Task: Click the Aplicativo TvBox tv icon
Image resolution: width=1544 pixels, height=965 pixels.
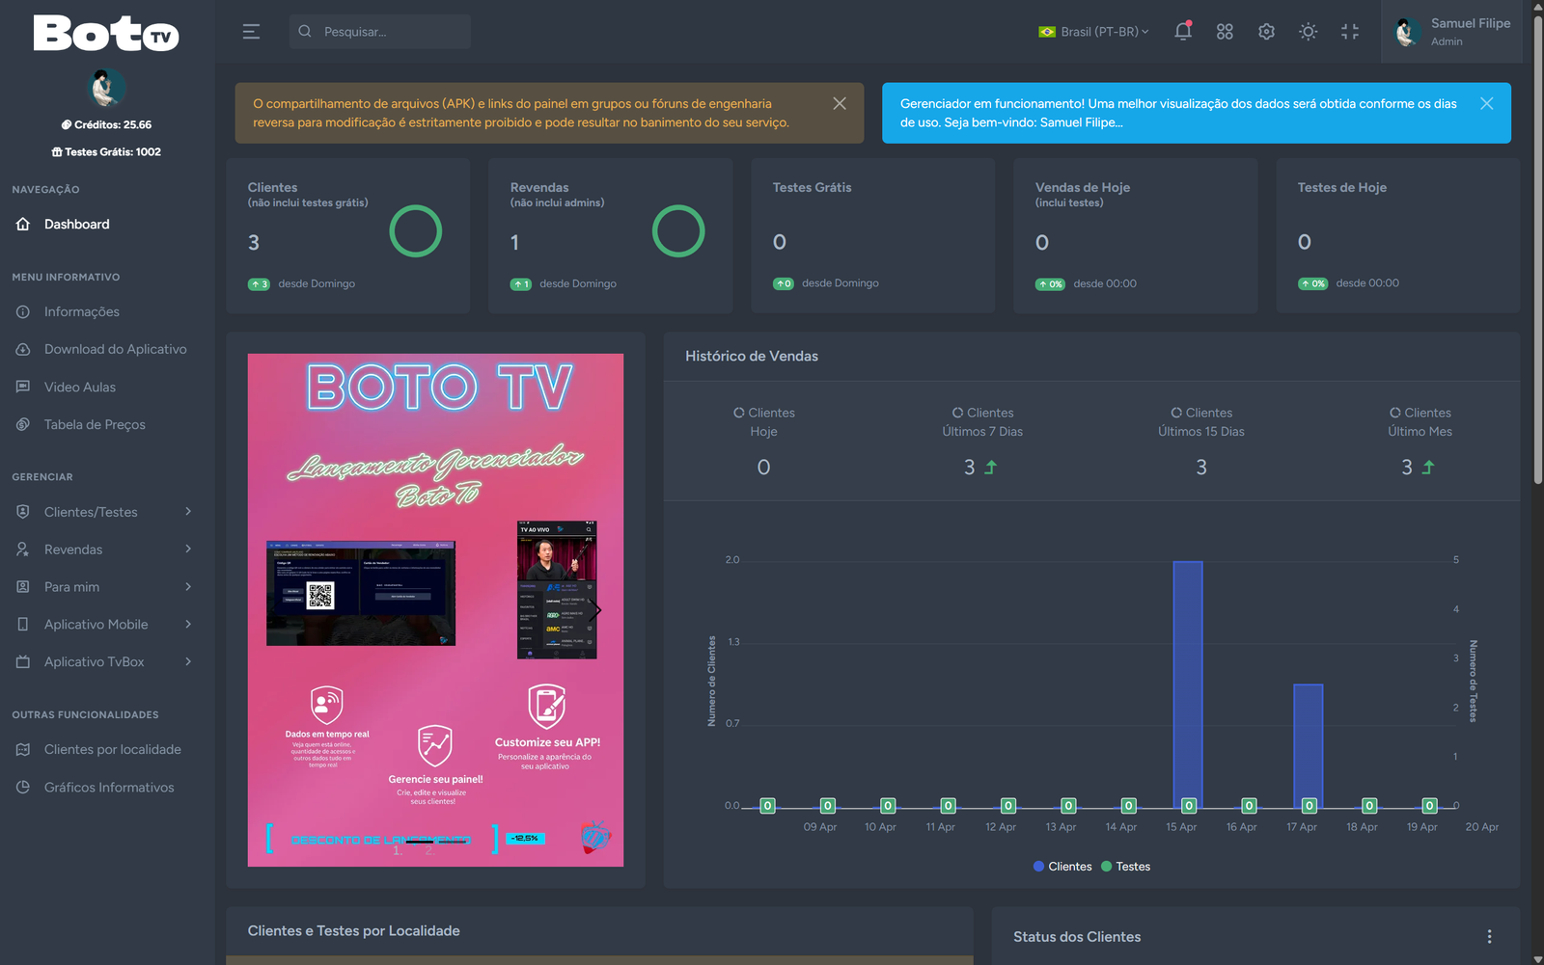Action: click(x=23, y=662)
